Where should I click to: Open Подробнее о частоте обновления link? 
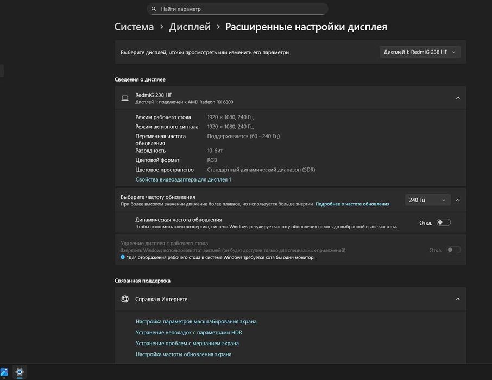pos(352,204)
